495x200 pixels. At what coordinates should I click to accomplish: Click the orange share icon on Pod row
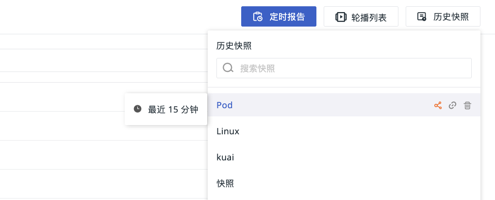[438, 105]
